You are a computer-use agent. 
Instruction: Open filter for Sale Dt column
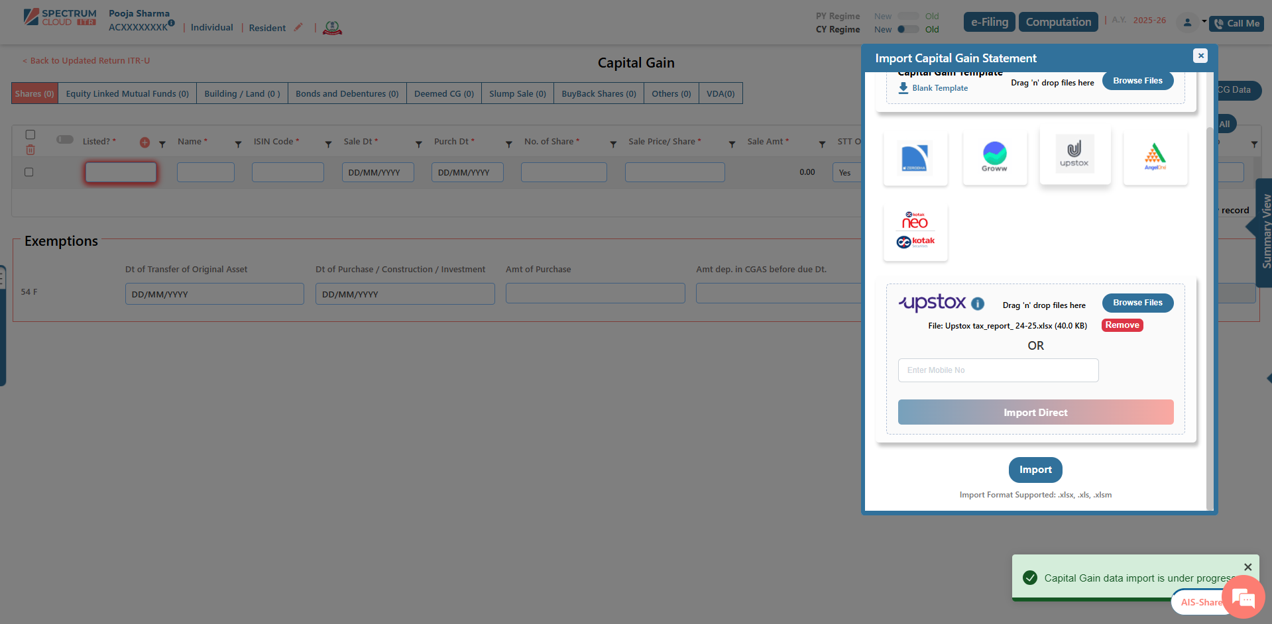click(x=418, y=144)
